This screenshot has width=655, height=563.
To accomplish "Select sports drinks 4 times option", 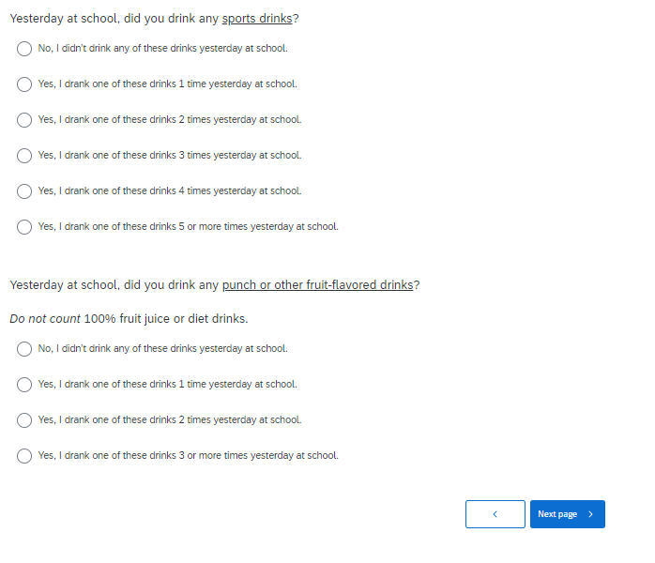I will click(24, 191).
